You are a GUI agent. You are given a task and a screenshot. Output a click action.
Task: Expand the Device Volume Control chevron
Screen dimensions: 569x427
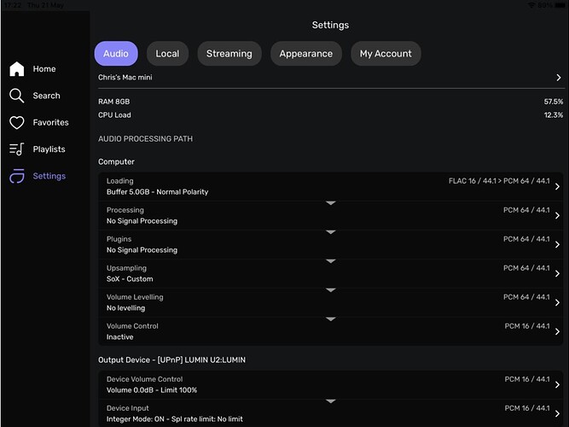click(x=557, y=384)
